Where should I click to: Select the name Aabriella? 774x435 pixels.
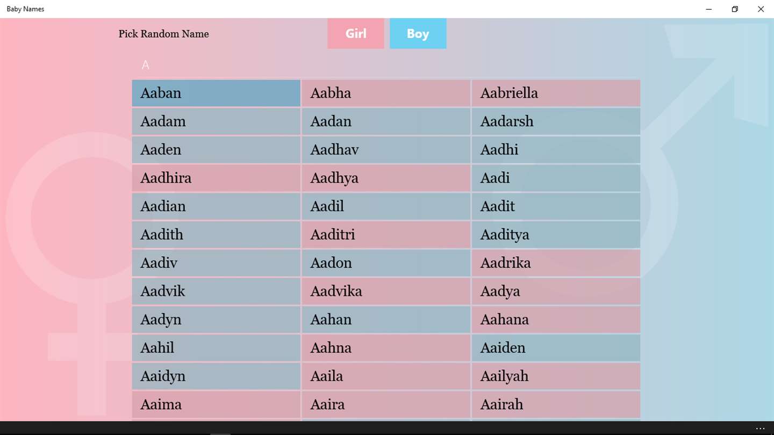click(556, 93)
